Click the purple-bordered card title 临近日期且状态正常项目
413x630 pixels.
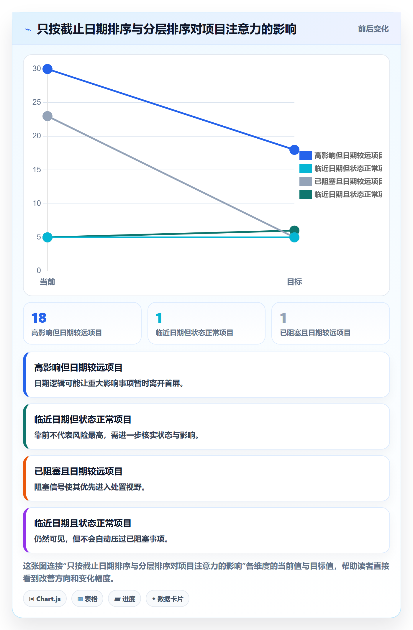83,524
